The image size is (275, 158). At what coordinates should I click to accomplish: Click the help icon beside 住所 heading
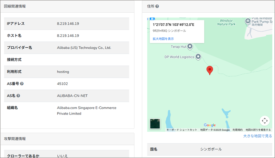pyautogui.click(x=157, y=7)
